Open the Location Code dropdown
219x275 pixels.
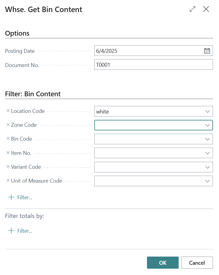point(207,111)
